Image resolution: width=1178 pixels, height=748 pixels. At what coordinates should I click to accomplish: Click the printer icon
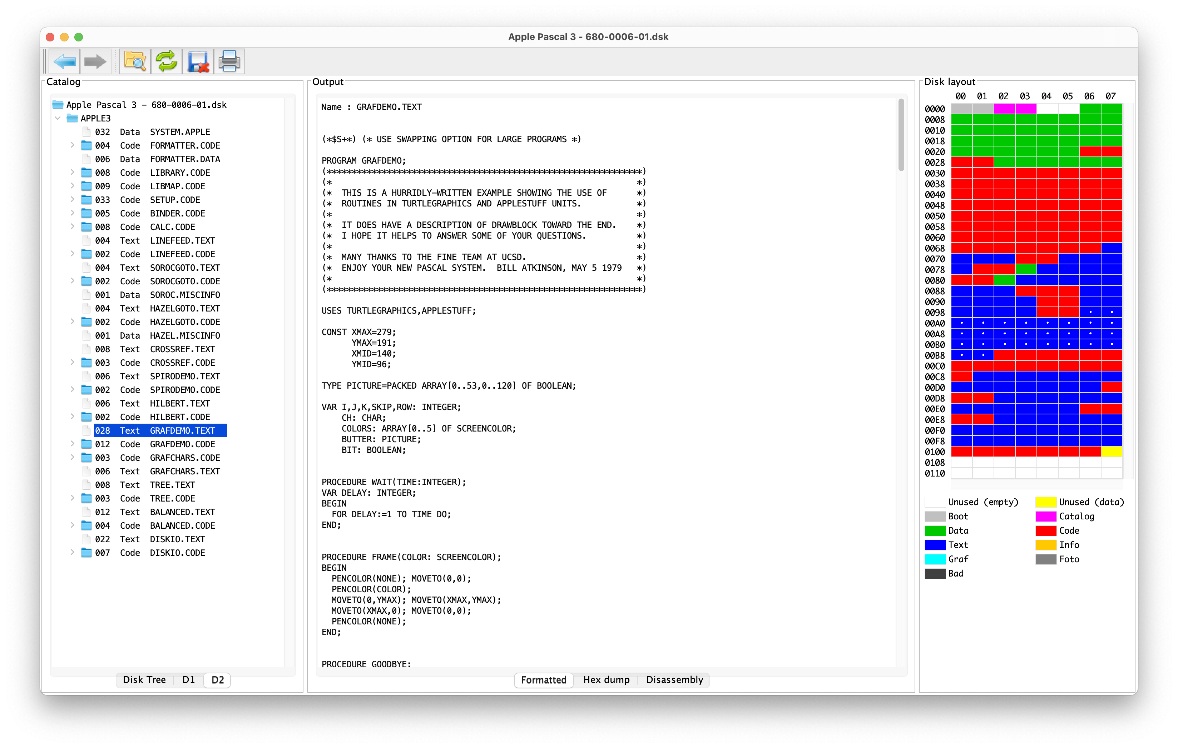coord(229,61)
